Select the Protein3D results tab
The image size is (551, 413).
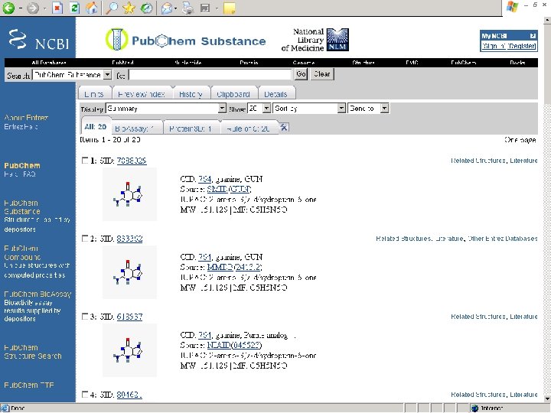(191, 128)
